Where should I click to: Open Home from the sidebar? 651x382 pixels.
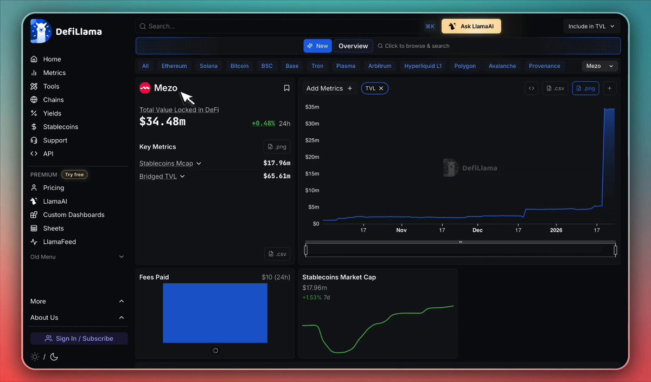pyautogui.click(x=52, y=59)
